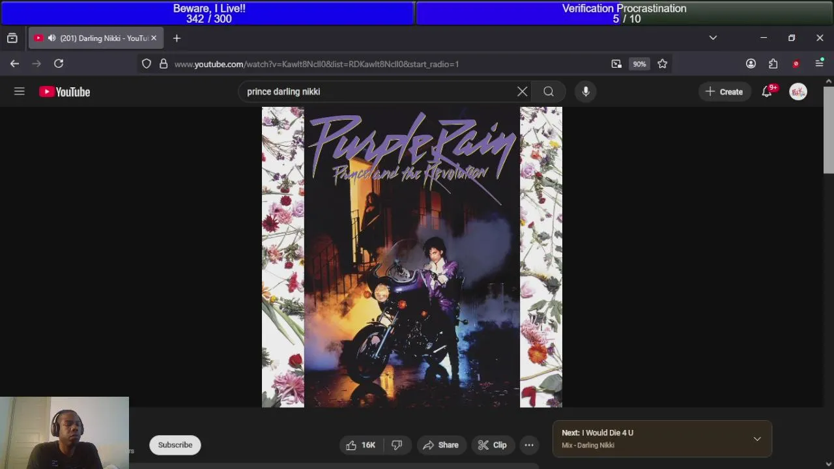Image resolution: width=834 pixels, height=469 pixels.
Task: Expand the Mix - Darling Nikki playlist
Action: coord(757,439)
